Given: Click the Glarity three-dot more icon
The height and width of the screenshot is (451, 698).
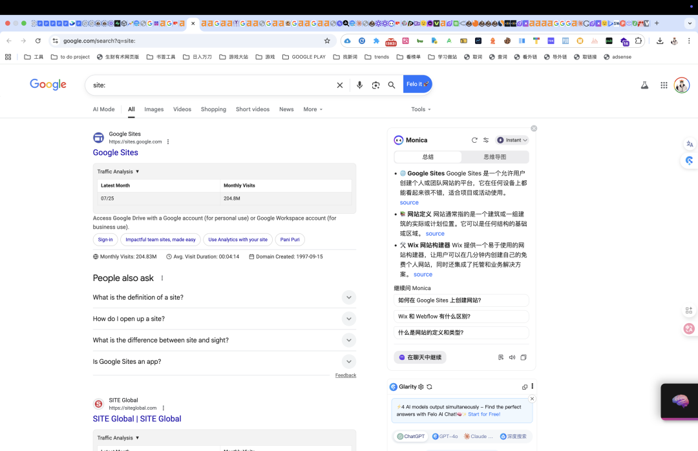Looking at the screenshot, I should tap(532, 386).
